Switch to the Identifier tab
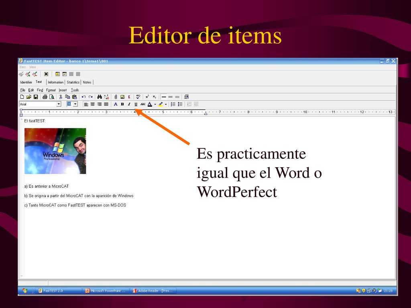 [26, 82]
